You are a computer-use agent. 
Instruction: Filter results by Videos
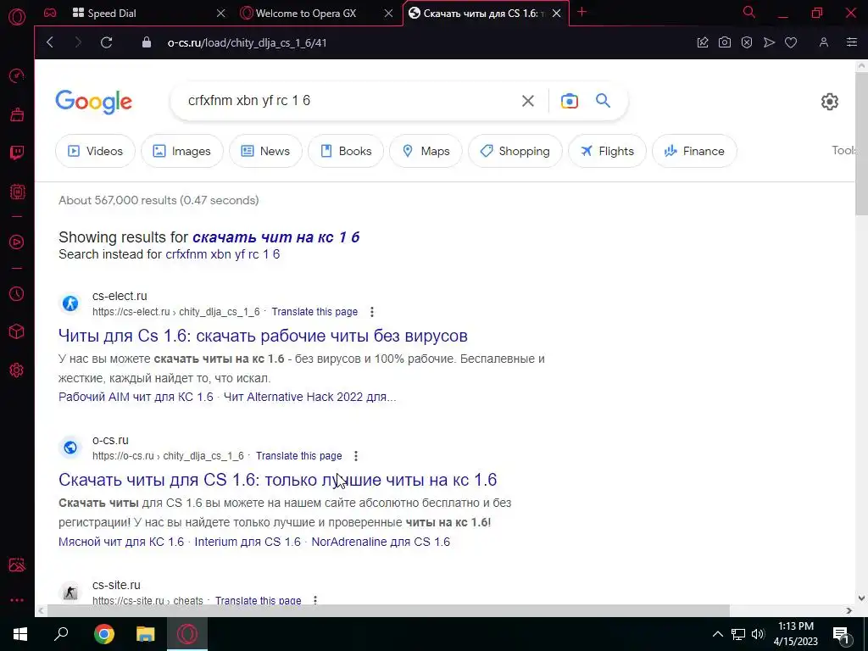click(x=95, y=151)
